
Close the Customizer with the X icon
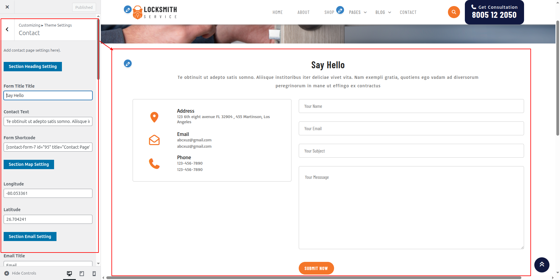[x=7, y=7]
